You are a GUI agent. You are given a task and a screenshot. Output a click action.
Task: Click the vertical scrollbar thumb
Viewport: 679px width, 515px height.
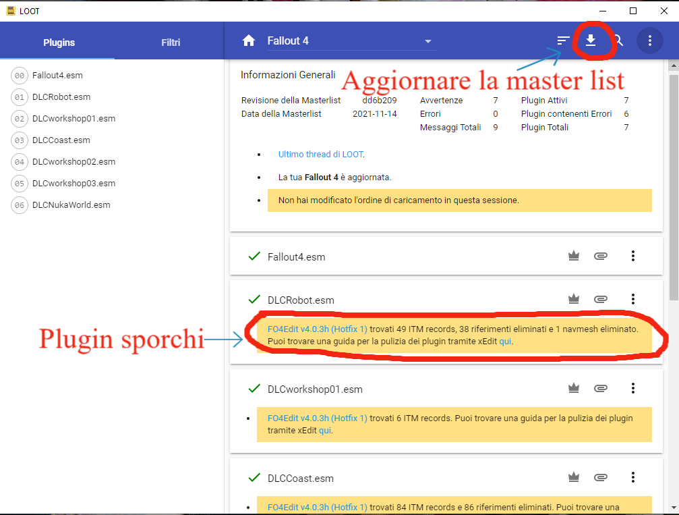674,187
